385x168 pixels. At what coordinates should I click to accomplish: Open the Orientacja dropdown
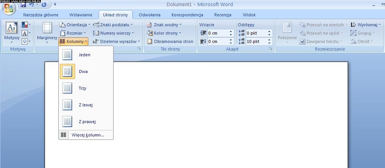point(75,25)
